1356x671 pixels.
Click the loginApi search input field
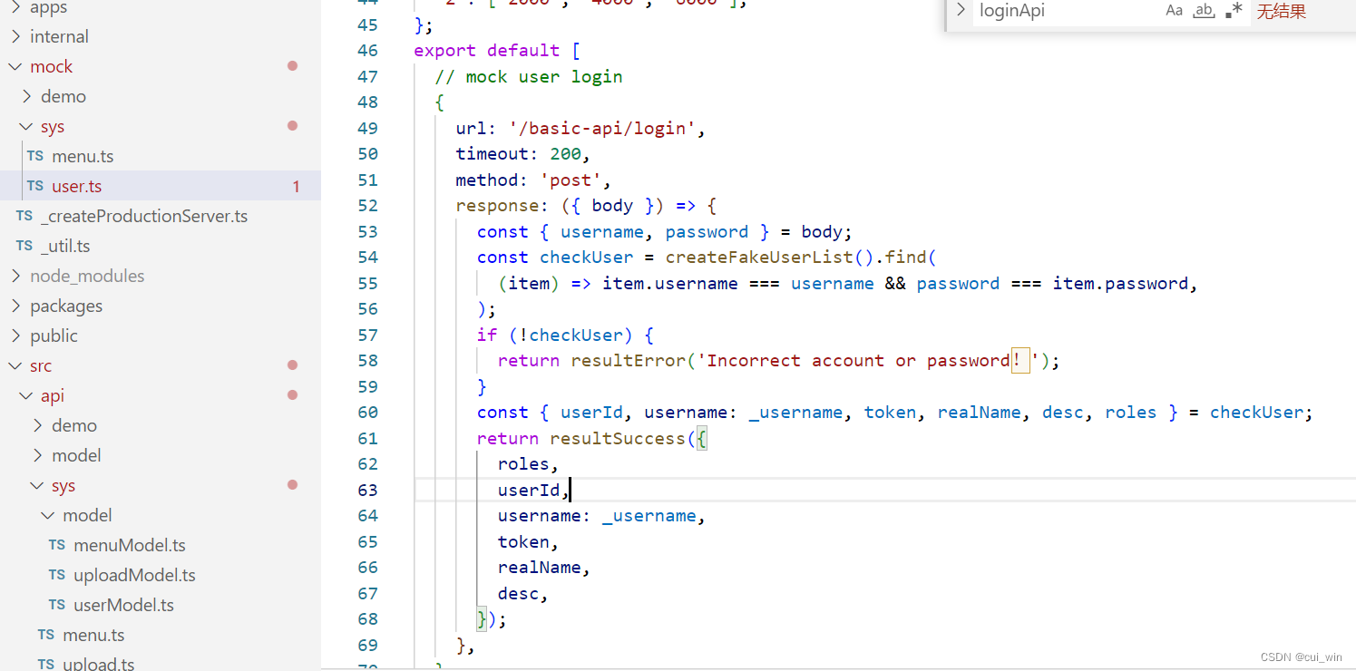click(1066, 11)
